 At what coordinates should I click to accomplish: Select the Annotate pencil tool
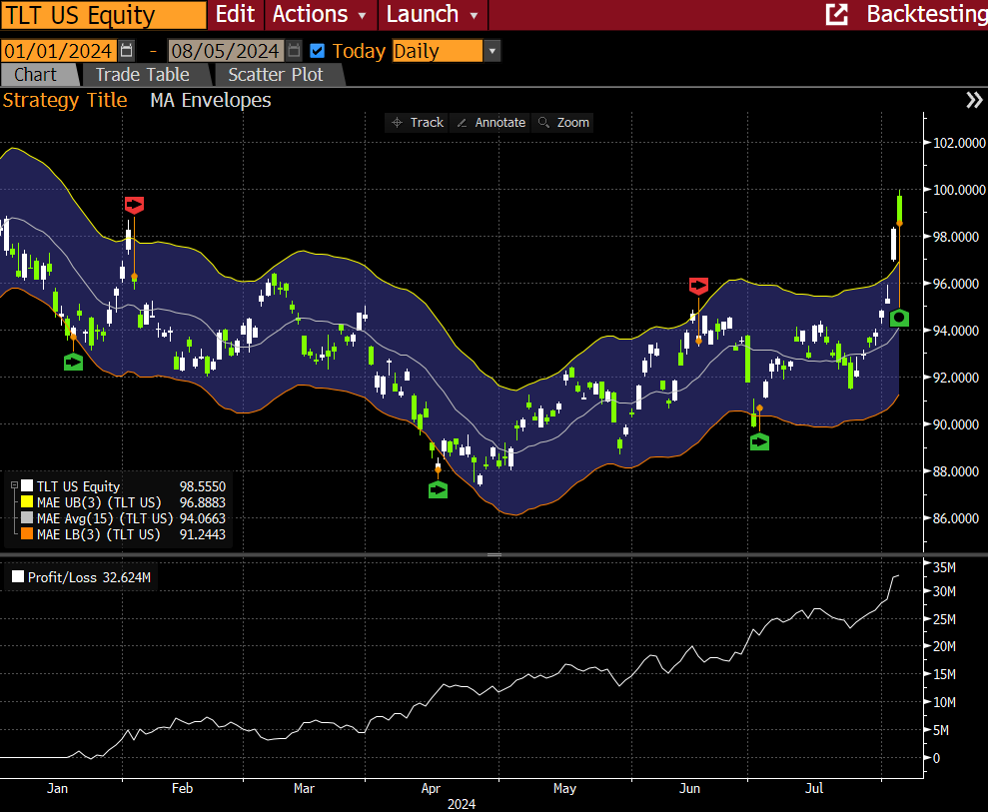coord(490,122)
